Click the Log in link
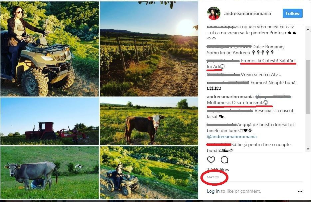This screenshot has height=202, width=311. (213, 191)
